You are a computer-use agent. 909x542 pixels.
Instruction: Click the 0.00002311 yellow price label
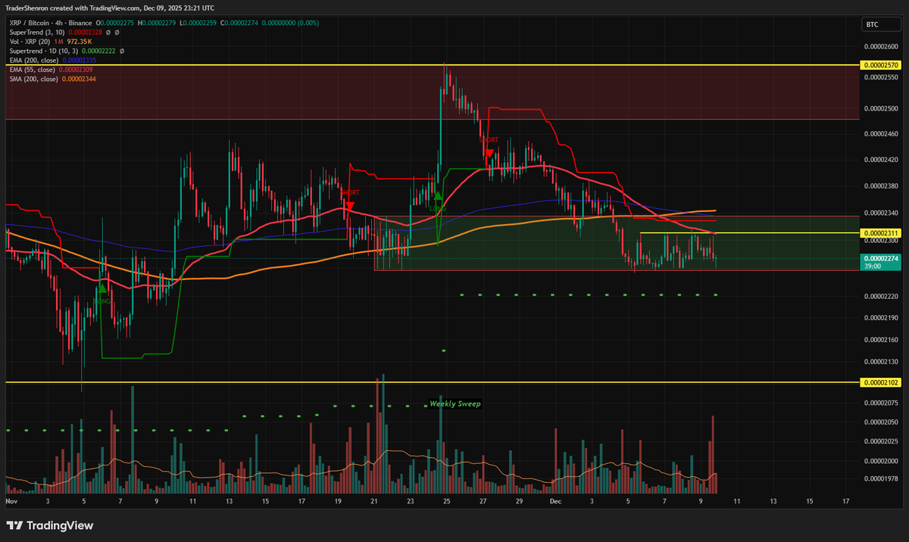pos(881,232)
